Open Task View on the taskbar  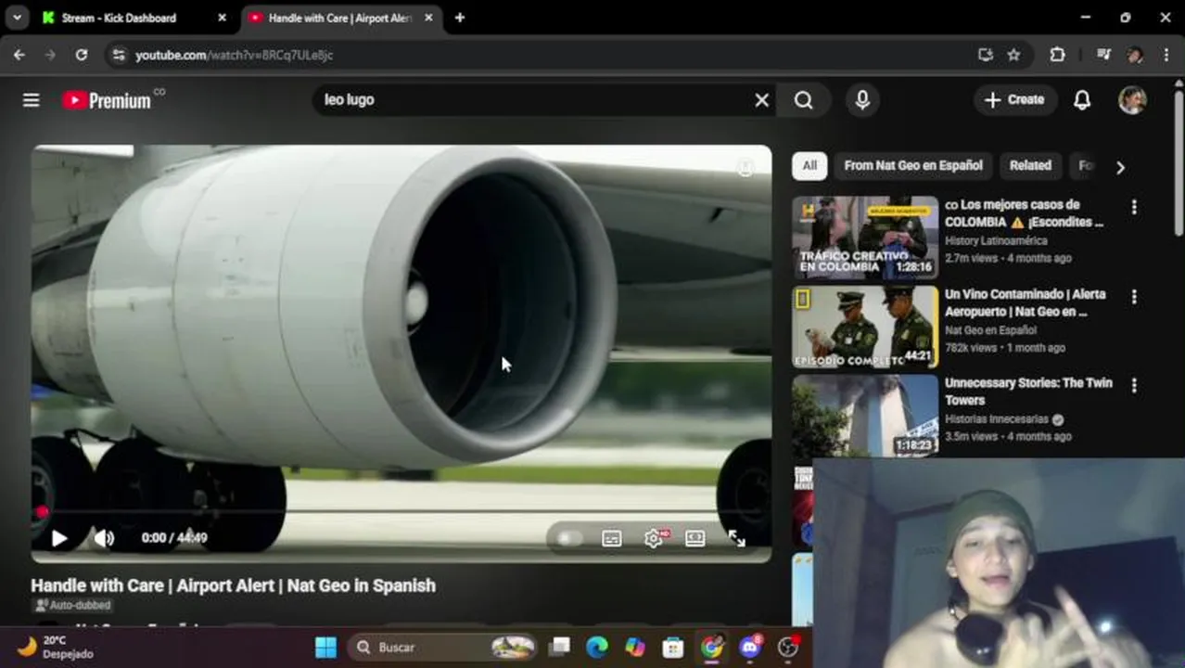tap(559, 648)
